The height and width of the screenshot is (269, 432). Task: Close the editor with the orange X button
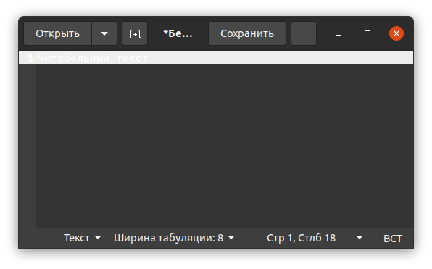click(x=396, y=33)
